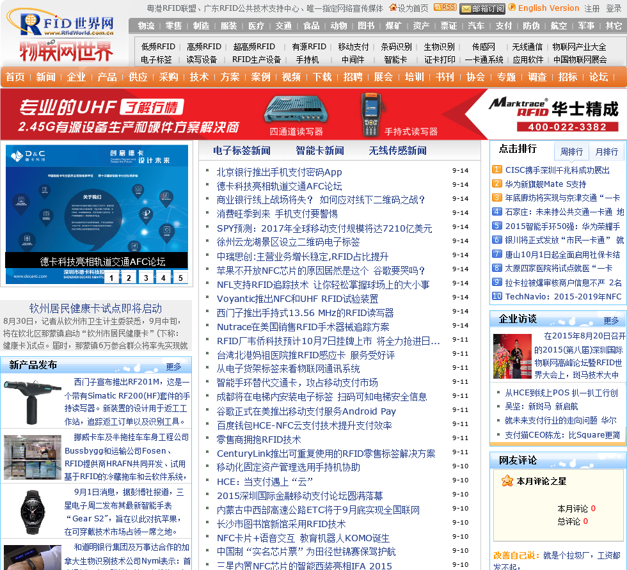Click the 邮箱订阅 email subscription button

482,8
